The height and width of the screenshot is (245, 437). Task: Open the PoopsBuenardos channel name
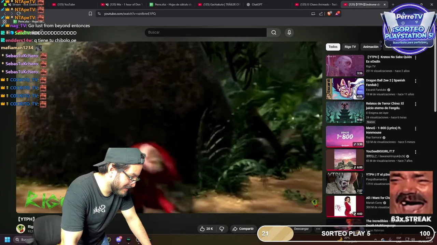click(376, 179)
